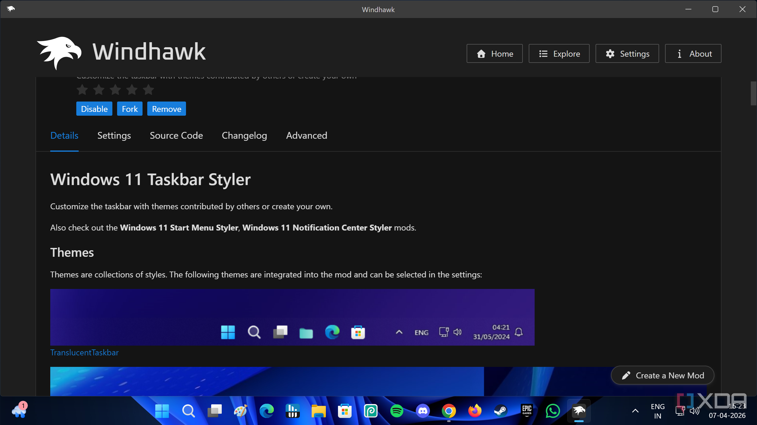Launch the Paint app from taskbar
The height and width of the screenshot is (425, 757).
click(240, 411)
